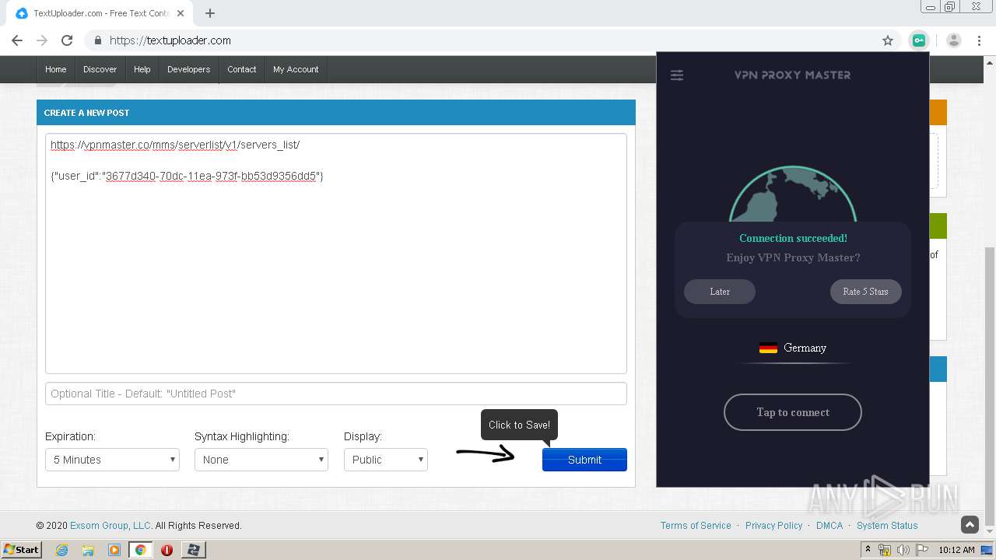Go forward with the browser forward arrow
This screenshot has width=996, height=560.
[42, 40]
